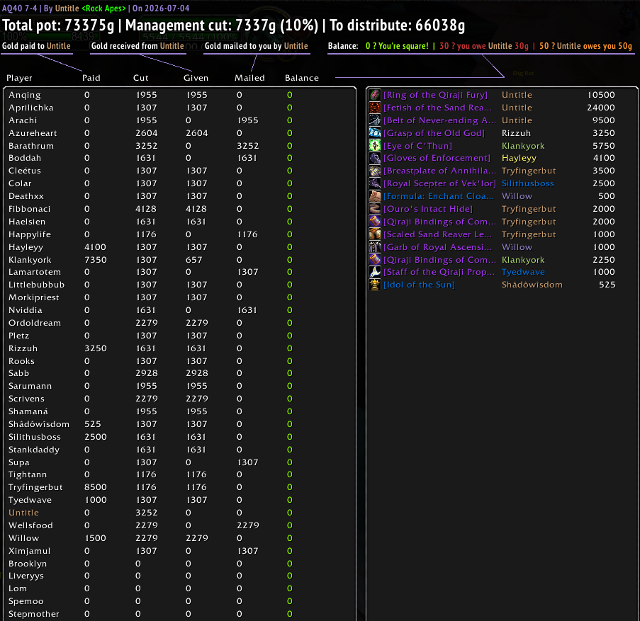Select the Anqing player row
This screenshot has width=640, height=621.
(179, 95)
